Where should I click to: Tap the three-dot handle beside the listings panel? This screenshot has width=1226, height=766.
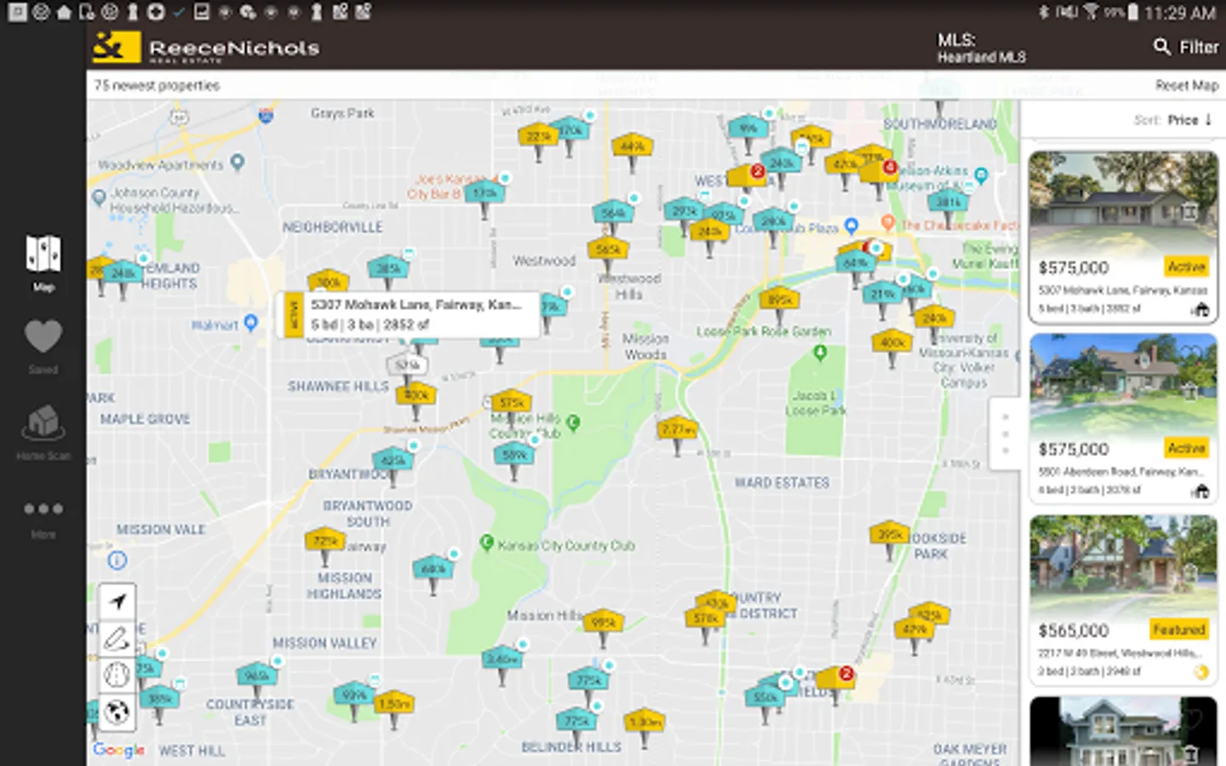1005,434
